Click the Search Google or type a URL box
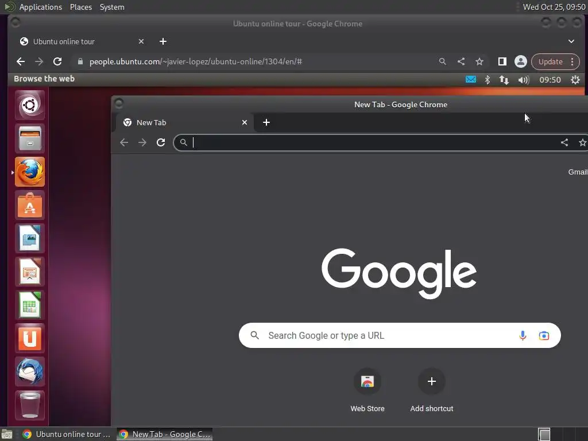The image size is (588, 441). click(400, 335)
